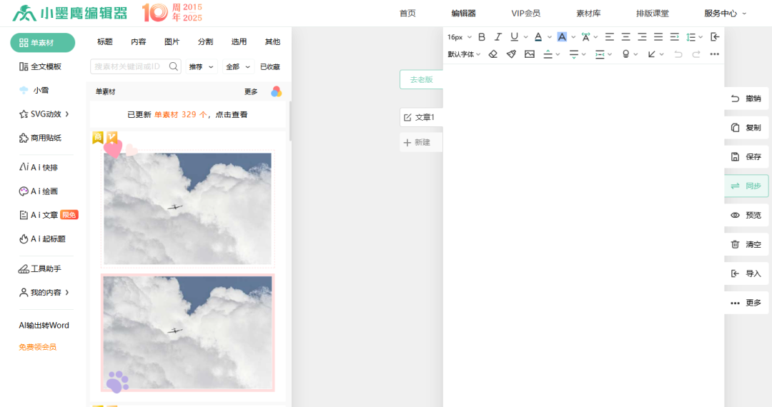Align text left
The height and width of the screenshot is (407, 772).
coord(610,37)
